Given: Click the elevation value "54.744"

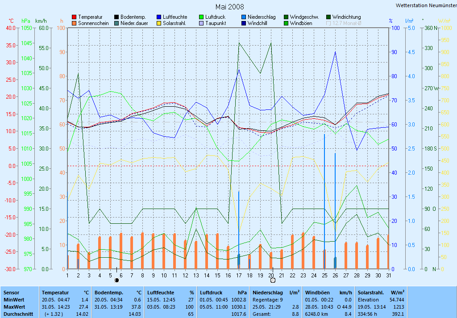Looking at the screenshot, I should pos(397,300).
